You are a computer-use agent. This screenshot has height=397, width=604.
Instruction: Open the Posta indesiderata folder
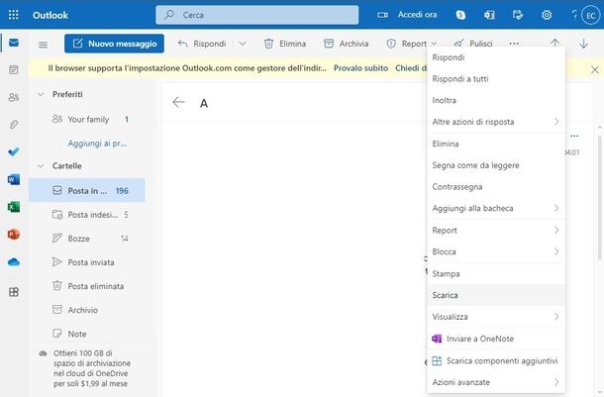coord(91,214)
